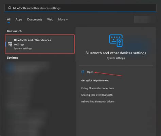The width and height of the screenshot is (161, 136).
Task: Click the large Bluetooth devices icon in preview
Action: 116,41
